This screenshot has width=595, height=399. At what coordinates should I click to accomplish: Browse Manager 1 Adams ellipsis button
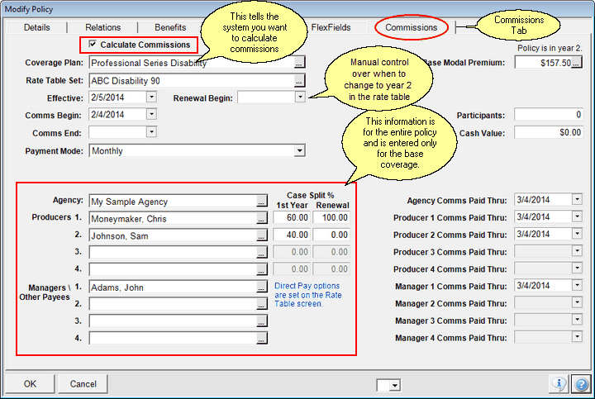(261, 287)
